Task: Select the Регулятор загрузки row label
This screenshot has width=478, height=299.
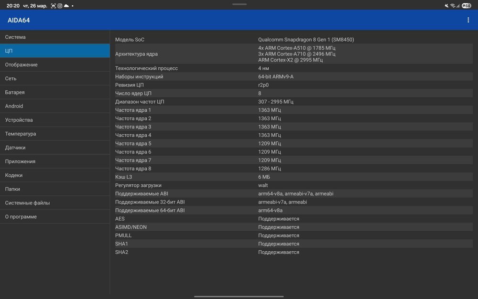Action: coord(138,185)
